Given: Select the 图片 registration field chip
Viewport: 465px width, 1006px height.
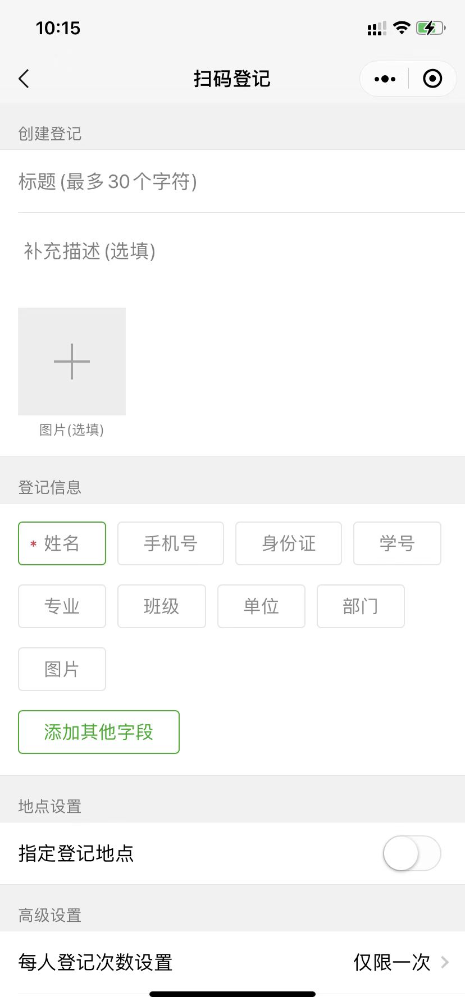Looking at the screenshot, I should (62, 669).
